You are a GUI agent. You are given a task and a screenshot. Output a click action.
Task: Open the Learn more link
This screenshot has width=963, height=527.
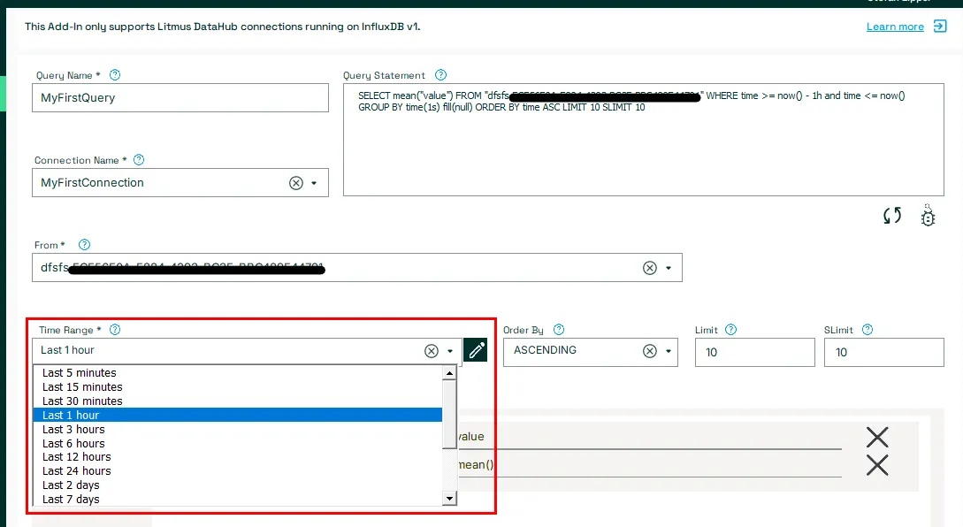click(x=895, y=27)
